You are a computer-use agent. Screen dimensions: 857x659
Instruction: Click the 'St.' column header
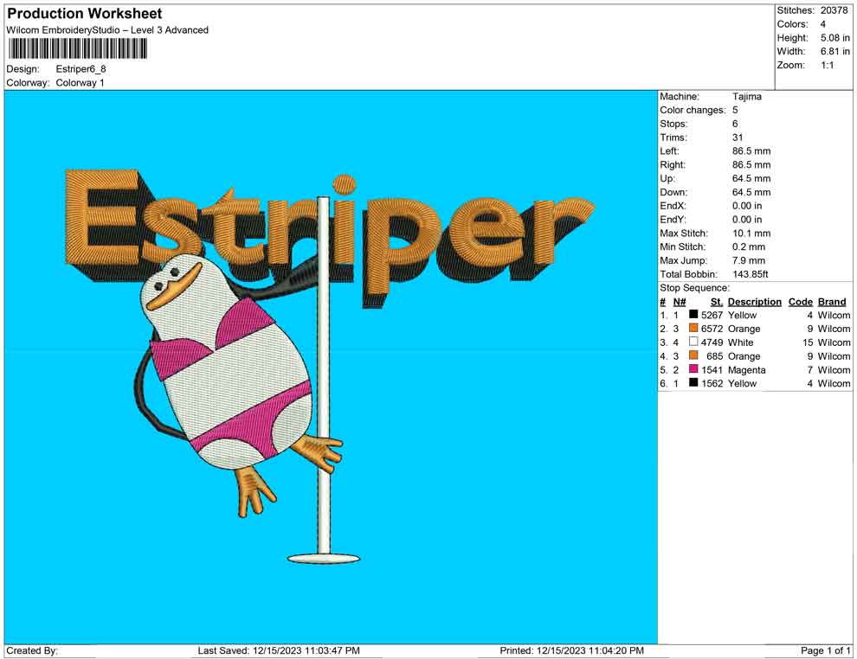pos(716,302)
